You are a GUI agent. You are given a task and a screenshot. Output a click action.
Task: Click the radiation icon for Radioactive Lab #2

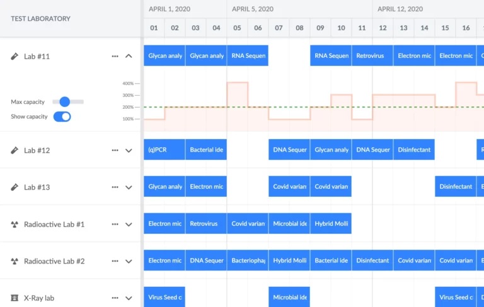click(x=14, y=261)
